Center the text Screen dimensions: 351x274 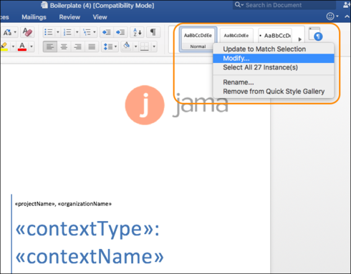64,47
